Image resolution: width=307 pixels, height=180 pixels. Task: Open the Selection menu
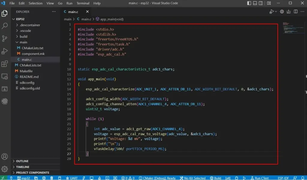coord(35,3)
